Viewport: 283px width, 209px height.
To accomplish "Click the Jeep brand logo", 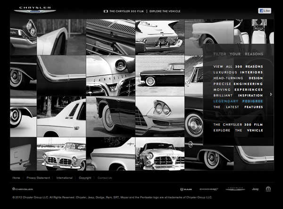I will pos(255,189).
